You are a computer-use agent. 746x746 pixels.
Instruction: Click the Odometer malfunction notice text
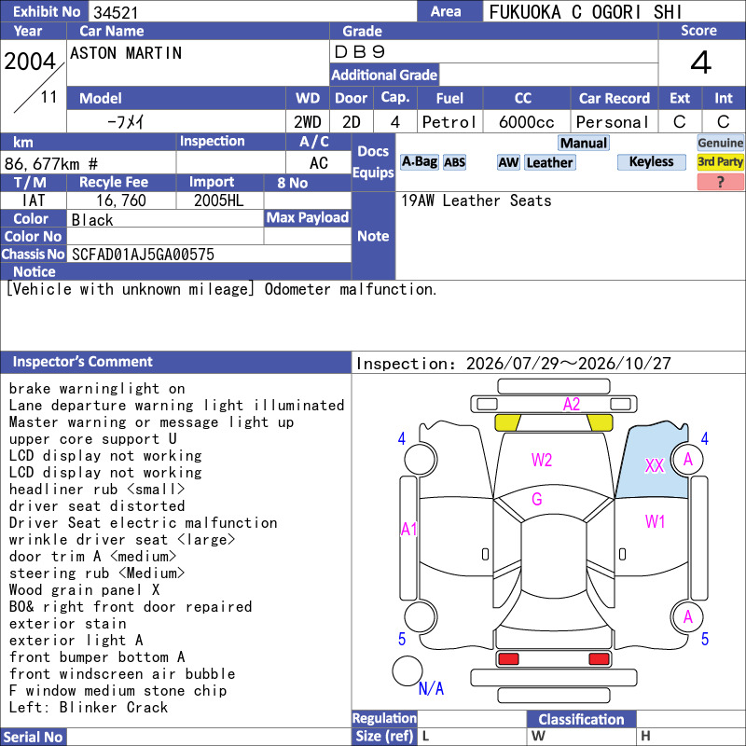point(351,289)
